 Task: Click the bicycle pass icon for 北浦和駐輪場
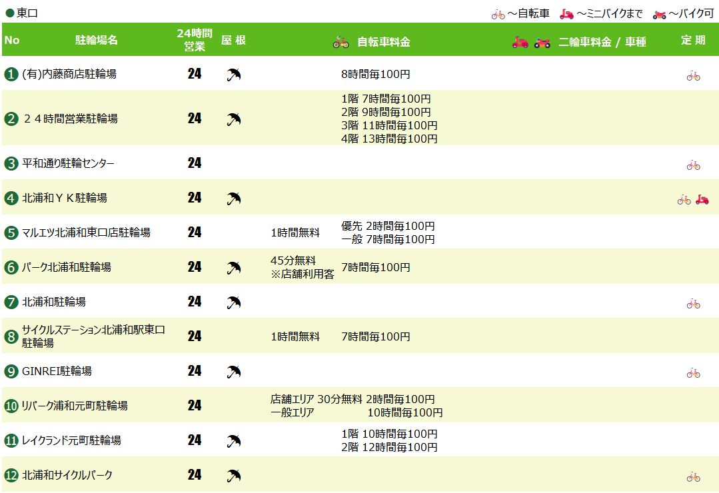693,304
